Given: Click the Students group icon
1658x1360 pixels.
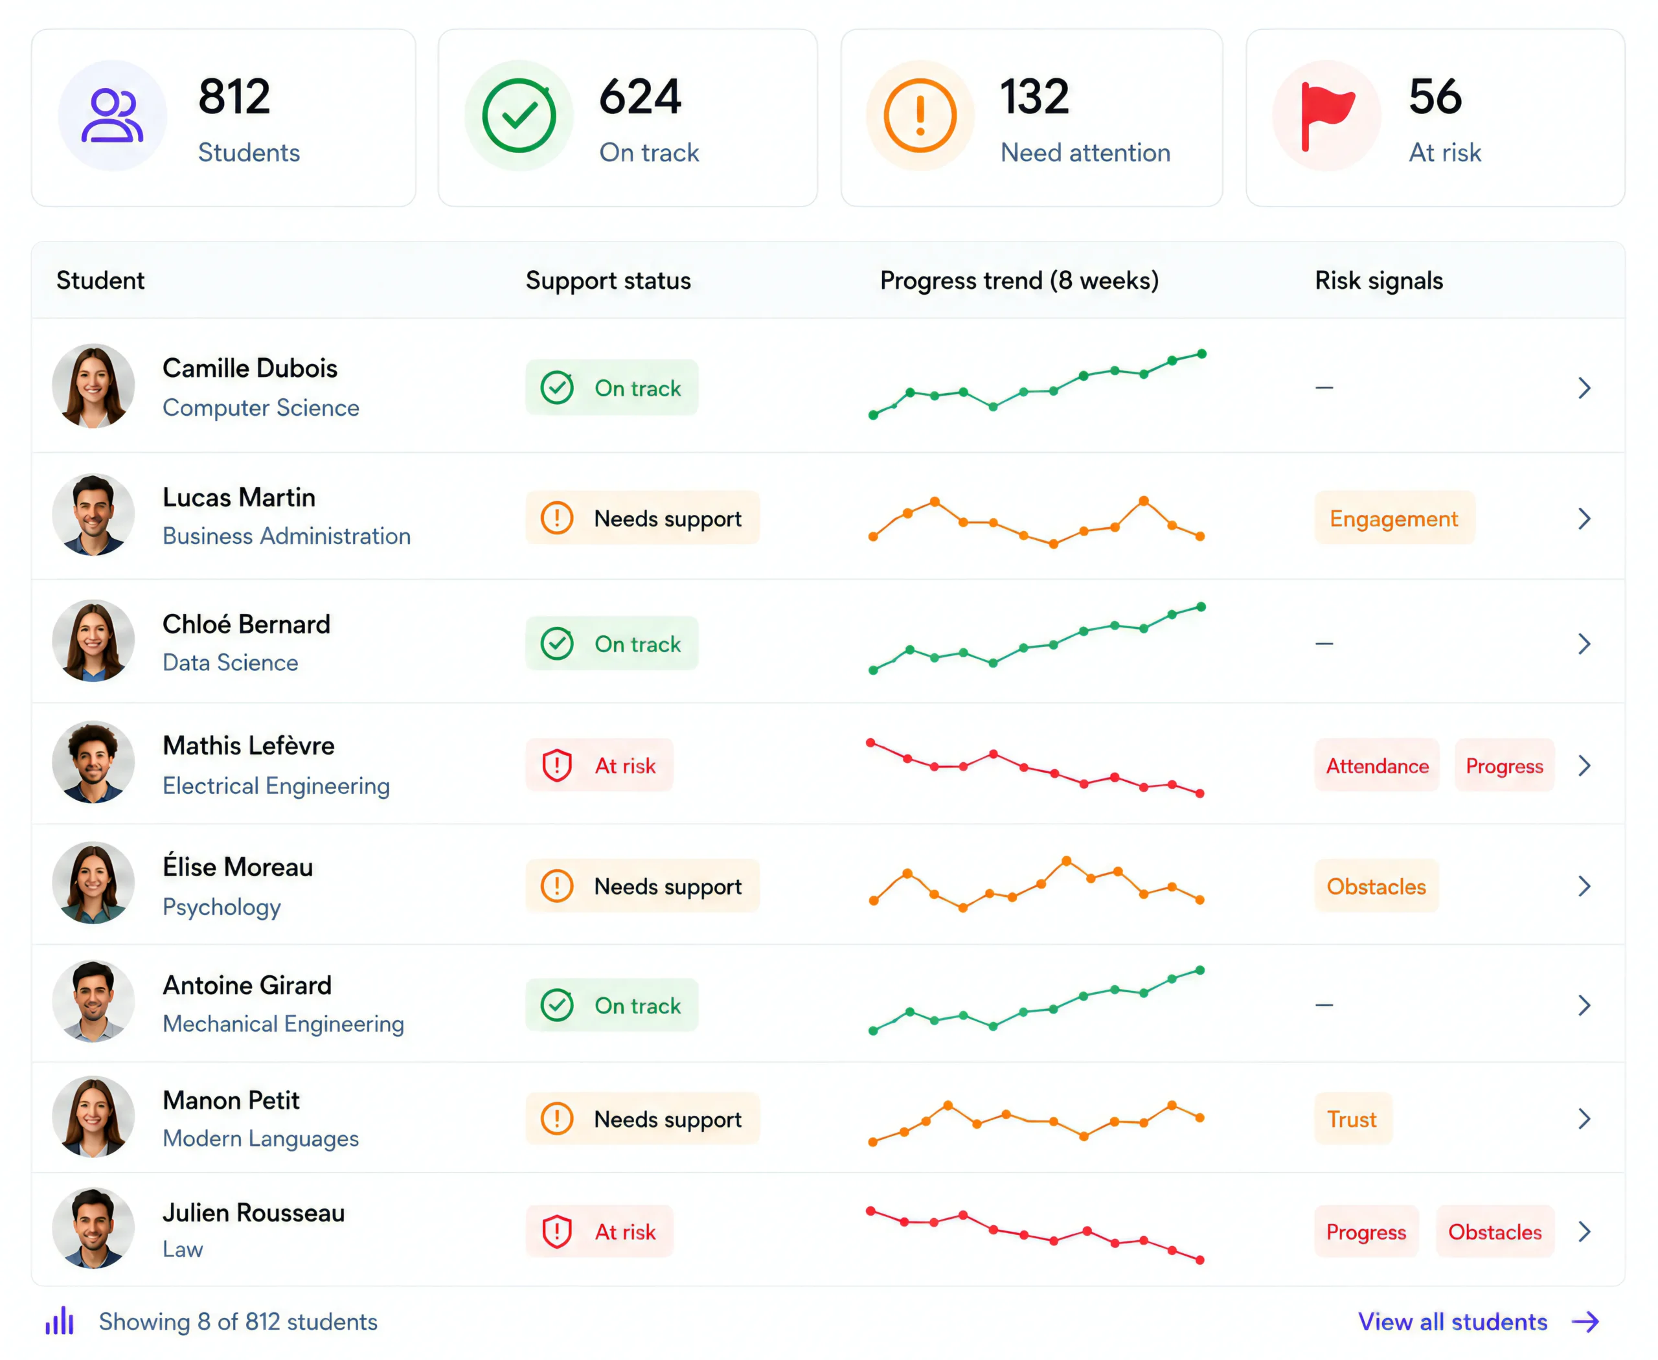Looking at the screenshot, I should pos(112,115).
